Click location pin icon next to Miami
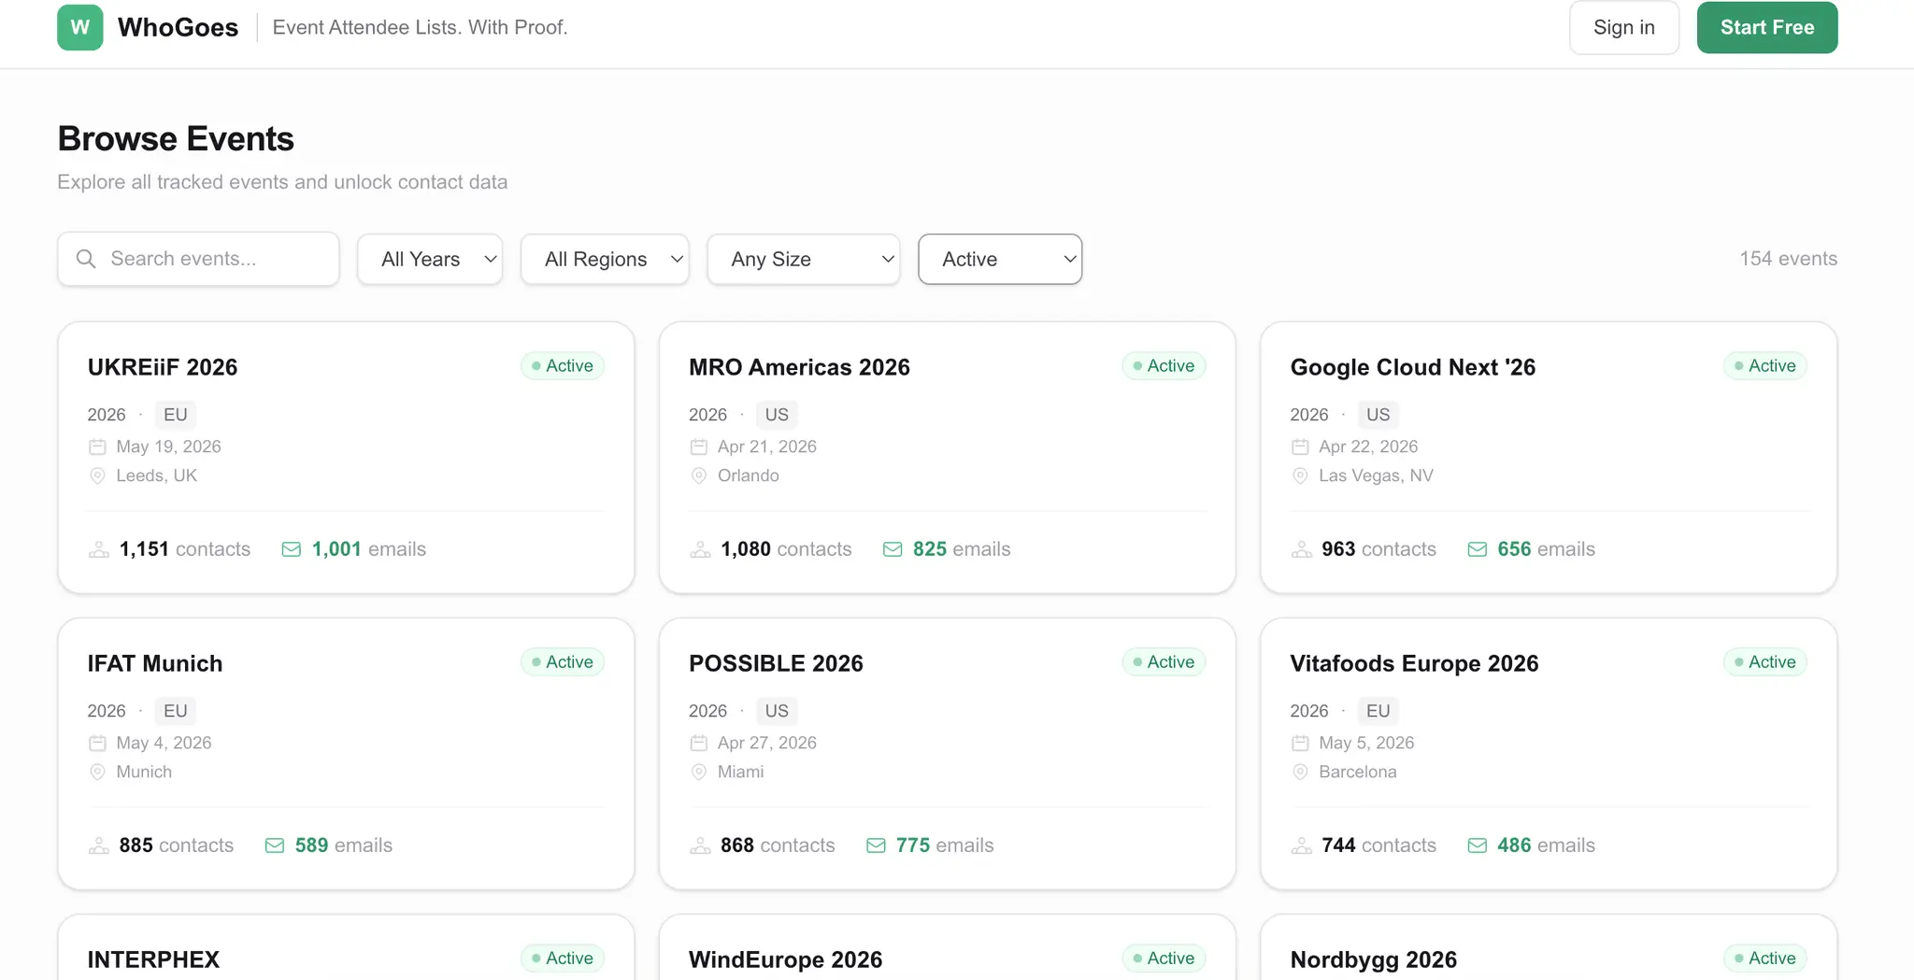Image resolution: width=1914 pixels, height=980 pixels. click(699, 772)
